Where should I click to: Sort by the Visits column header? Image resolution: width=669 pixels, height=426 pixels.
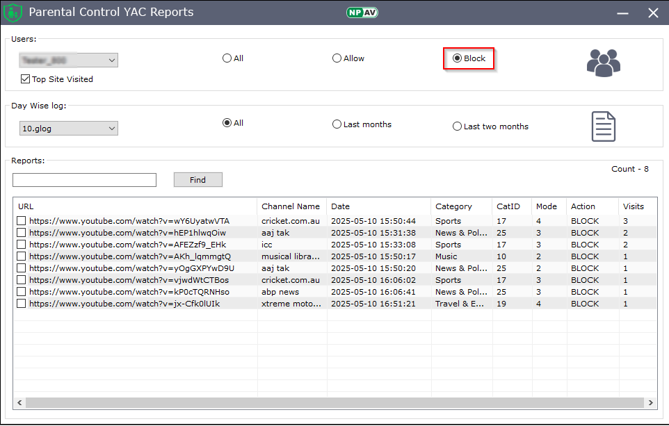click(633, 206)
